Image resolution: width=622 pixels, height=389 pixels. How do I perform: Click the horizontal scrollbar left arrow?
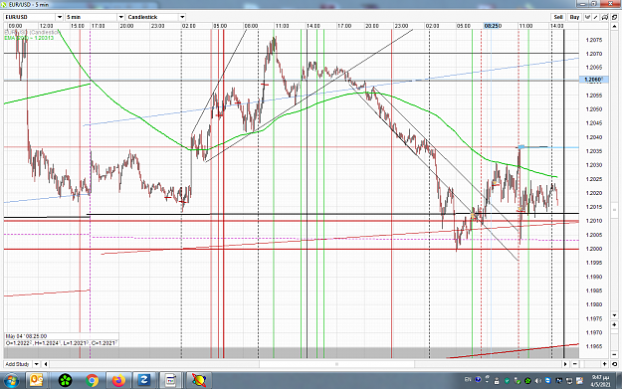(x=46, y=364)
